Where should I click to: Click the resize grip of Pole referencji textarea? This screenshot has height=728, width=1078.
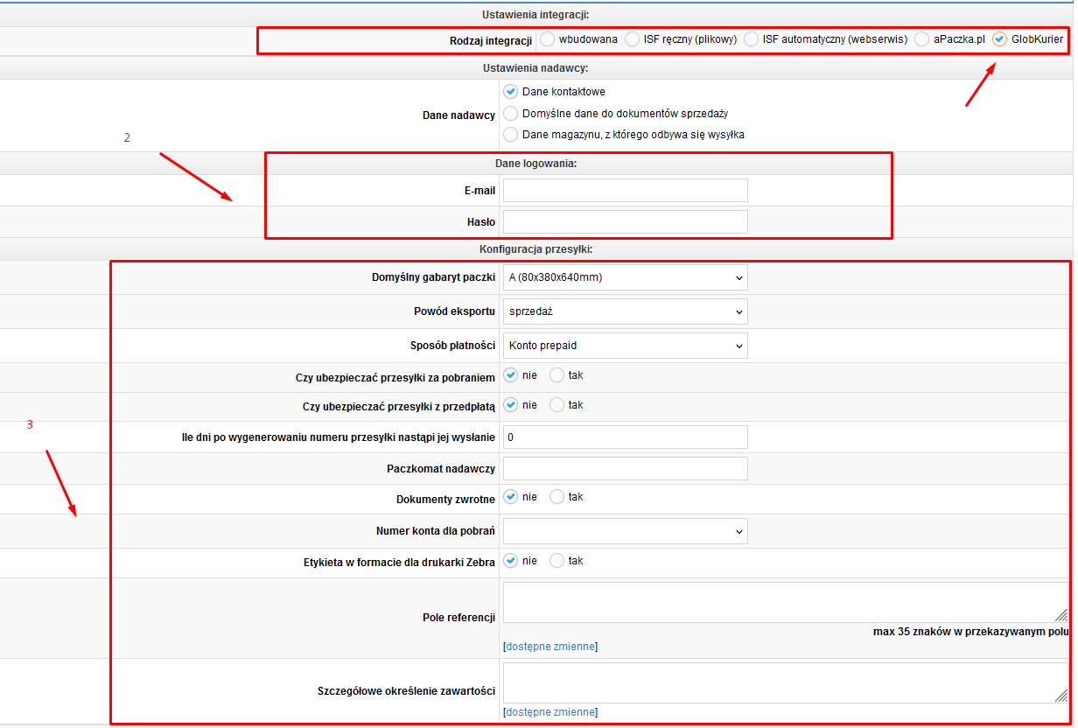[x=1060, y=615]
